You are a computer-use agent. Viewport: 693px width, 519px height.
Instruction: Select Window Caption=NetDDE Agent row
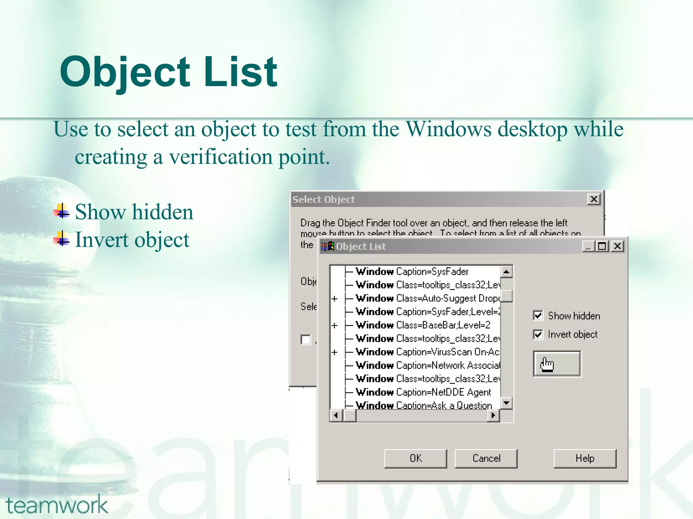pos(423,392)
